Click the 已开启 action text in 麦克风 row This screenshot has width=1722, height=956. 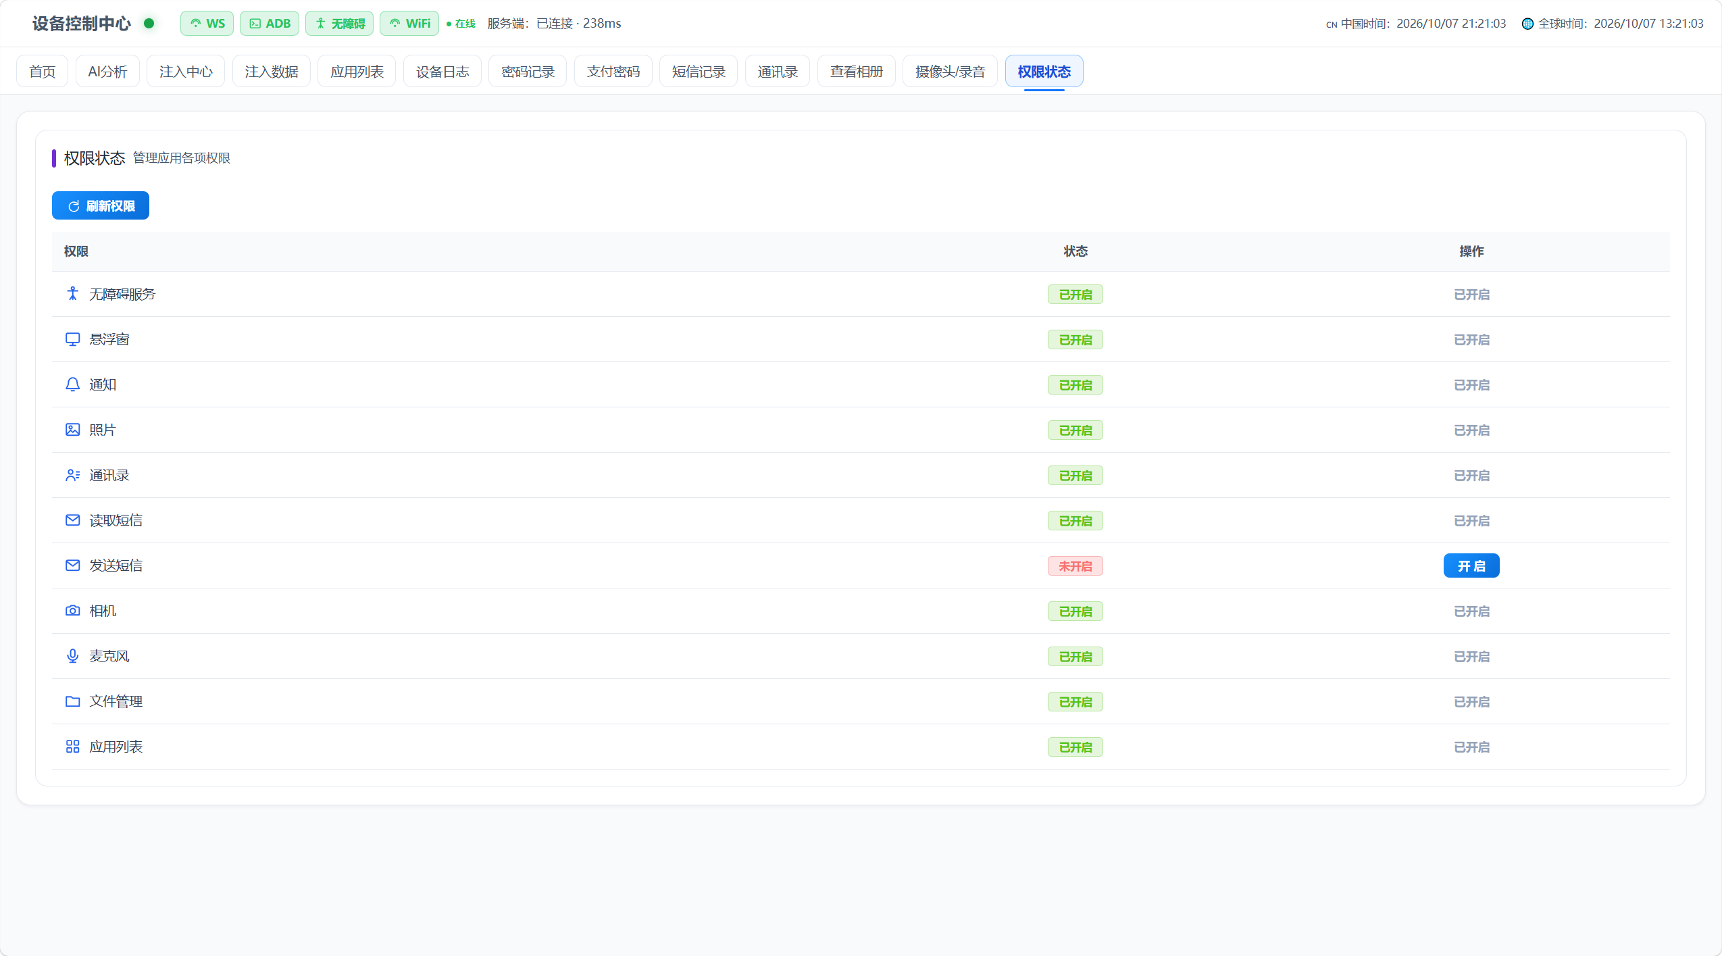pyautogui.click(x=1471, y=656)
